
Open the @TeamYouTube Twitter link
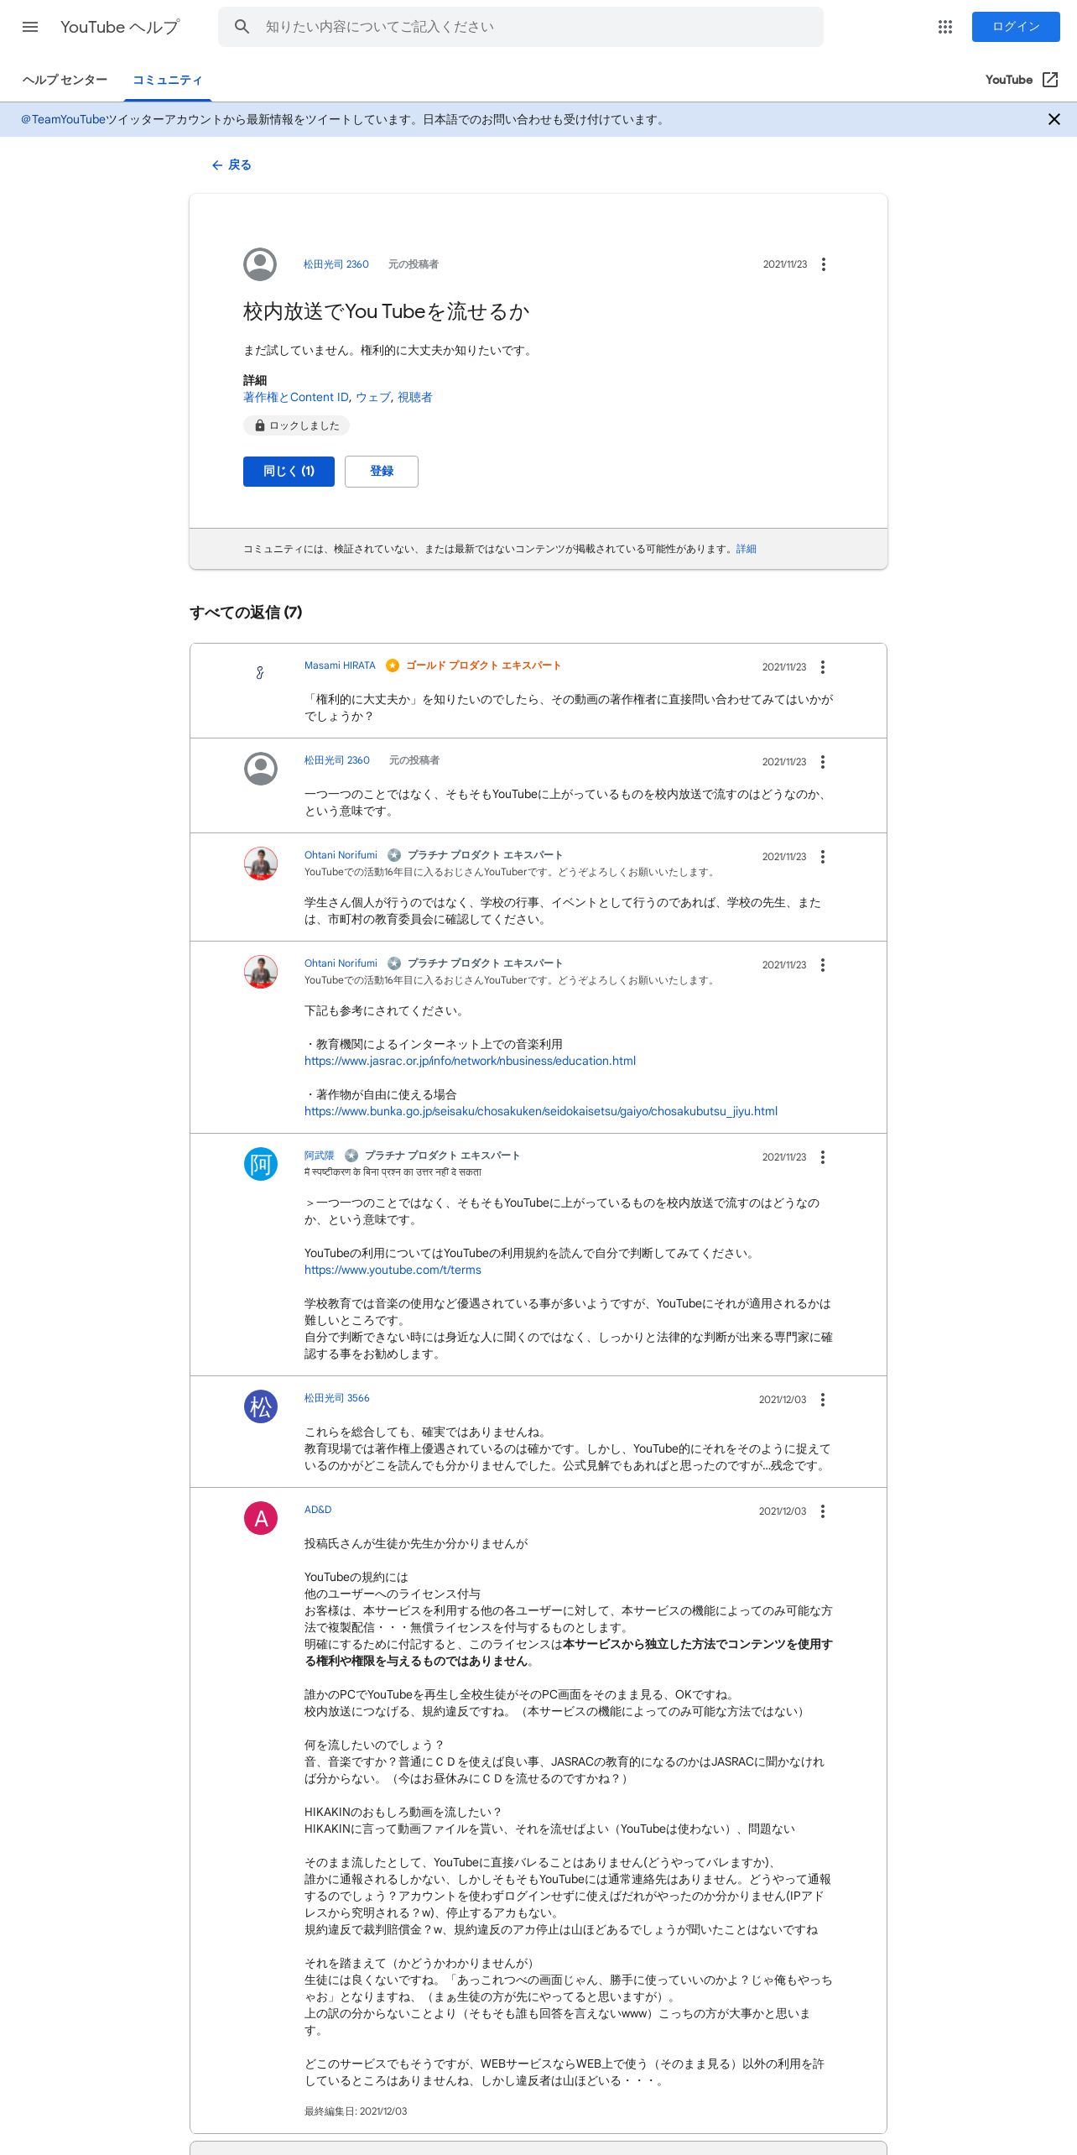click(63, 119)
